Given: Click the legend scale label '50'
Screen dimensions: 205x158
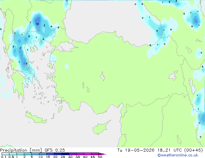Looking at the screenshot, I should (x=100, y=157).
